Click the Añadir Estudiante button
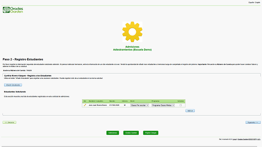Viewport: 262px width, 147px height. pos(13,85)
